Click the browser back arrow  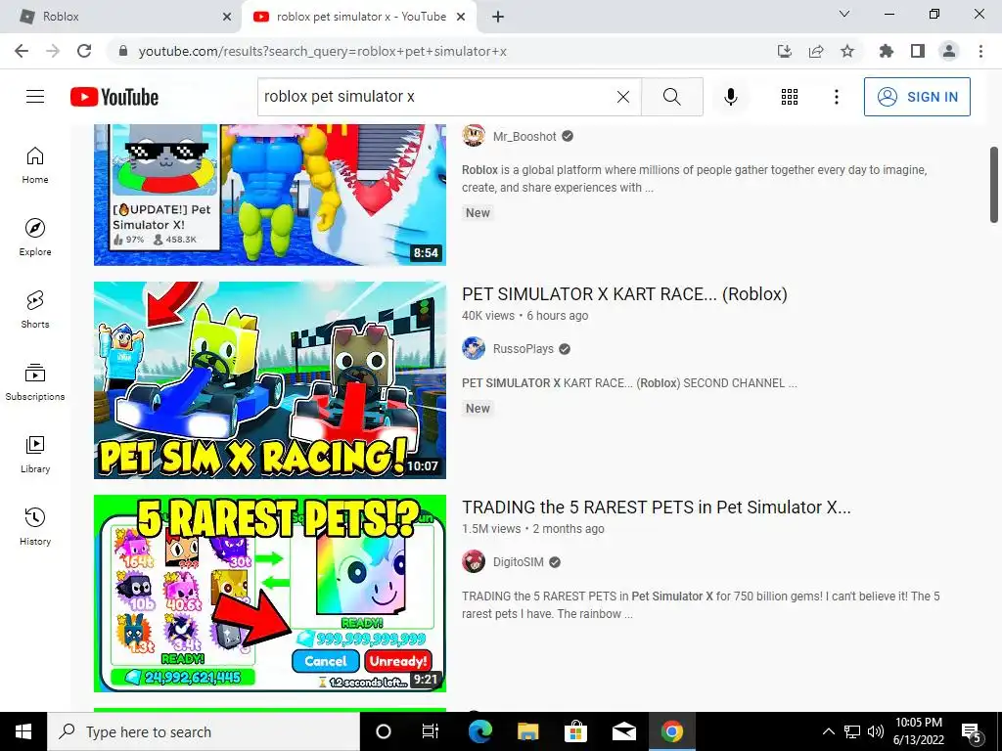(x=22, y=51)
